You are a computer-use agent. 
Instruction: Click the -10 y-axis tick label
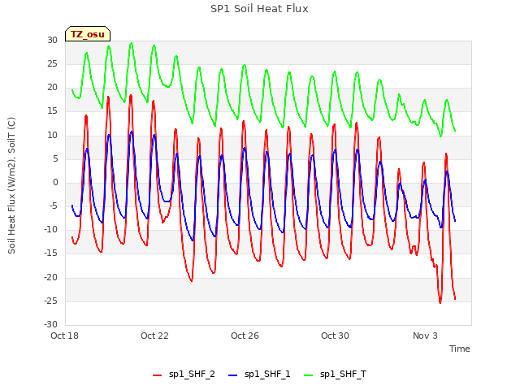(x=50, y=230)
